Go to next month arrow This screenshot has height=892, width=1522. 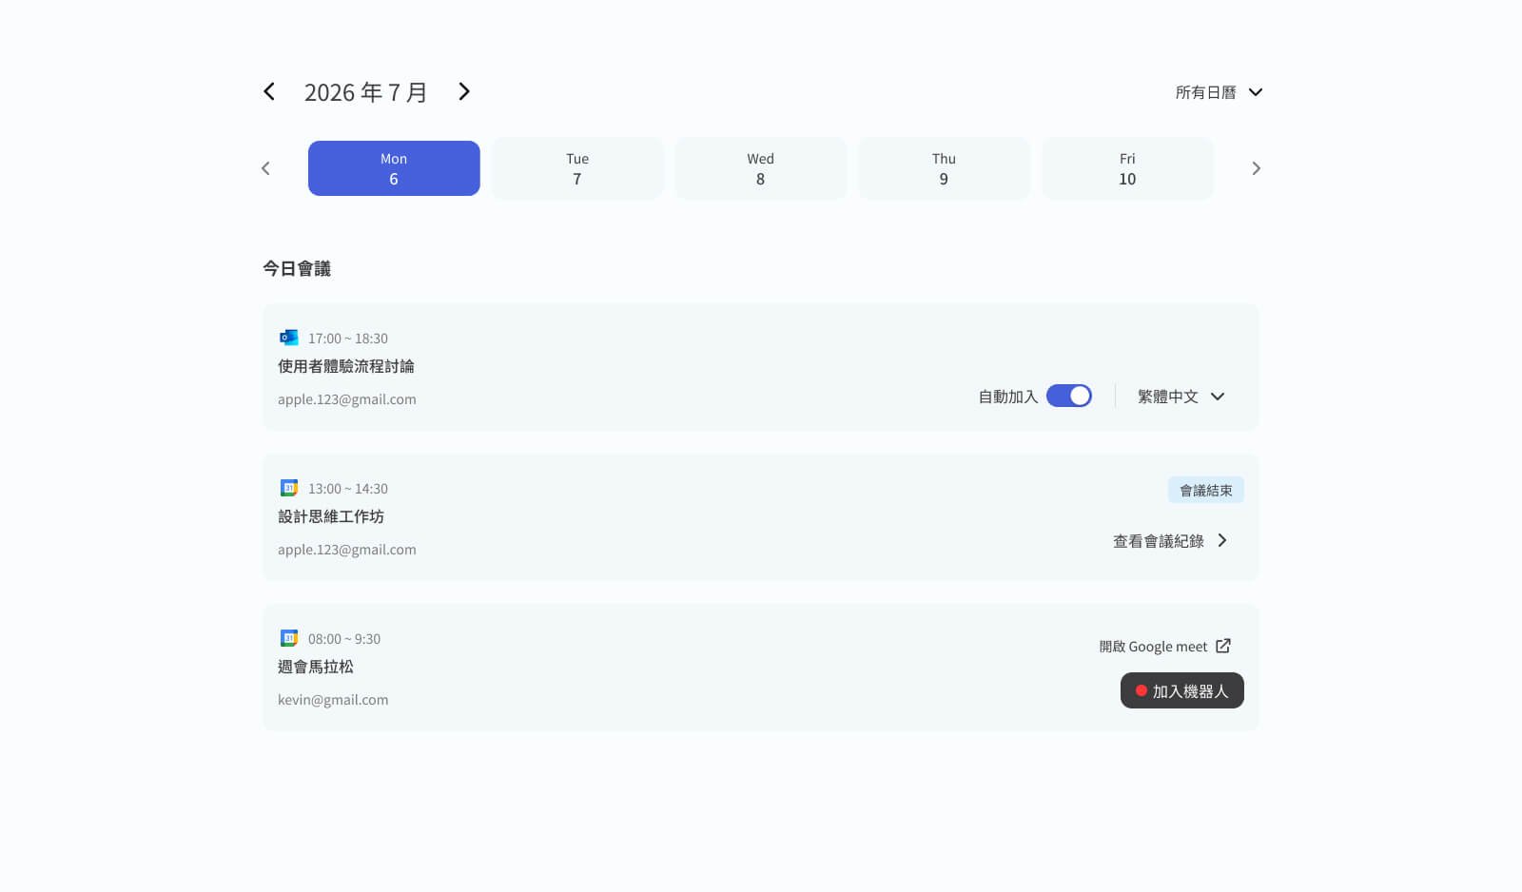464,91
